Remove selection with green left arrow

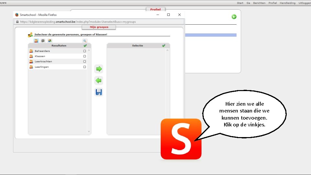(x=98, y=81)
